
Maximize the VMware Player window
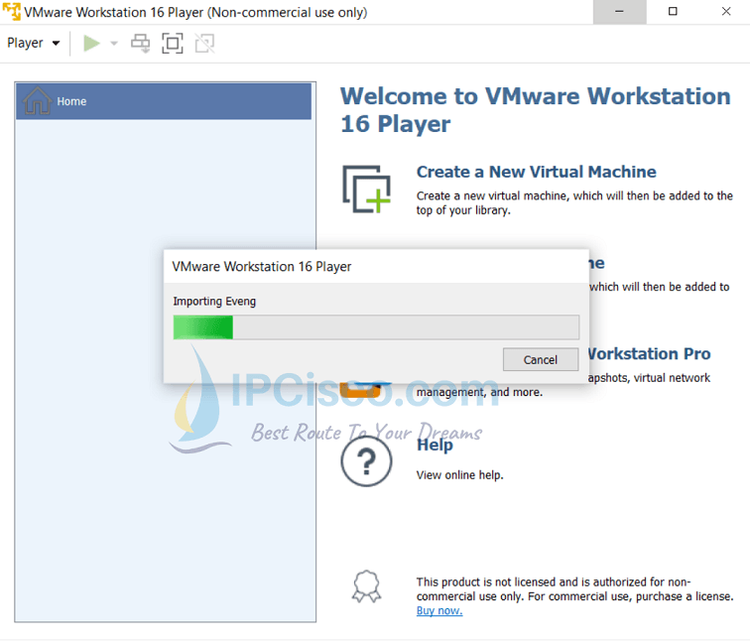pos(673,12)
